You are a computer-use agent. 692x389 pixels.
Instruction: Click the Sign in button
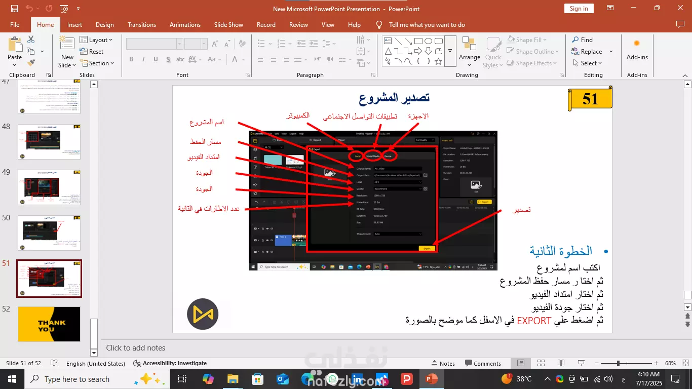coord(579,9)
